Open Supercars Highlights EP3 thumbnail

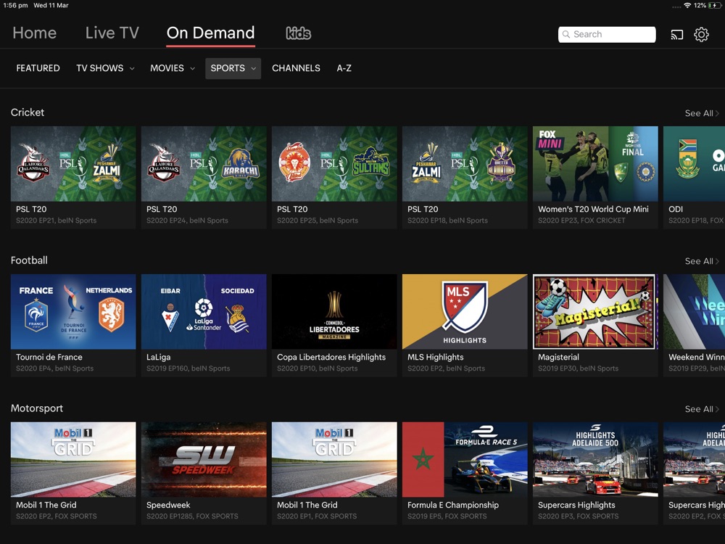click(x=595, y=459)
